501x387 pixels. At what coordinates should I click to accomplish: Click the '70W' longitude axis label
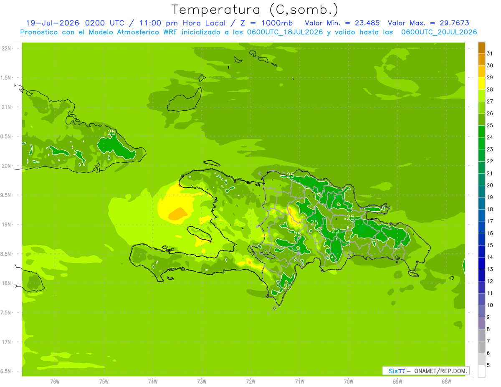tap(349, 382)
